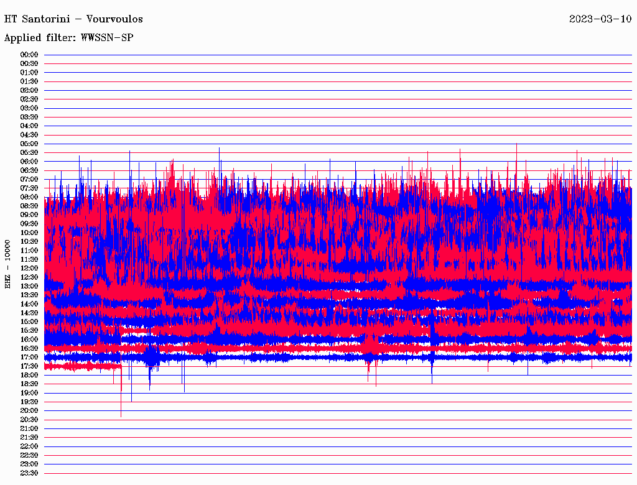Pick the 20:30 time label
Image resolution: width=637 pixels, height=485 pixels.
pyautogui.click(x=29, y=420)
